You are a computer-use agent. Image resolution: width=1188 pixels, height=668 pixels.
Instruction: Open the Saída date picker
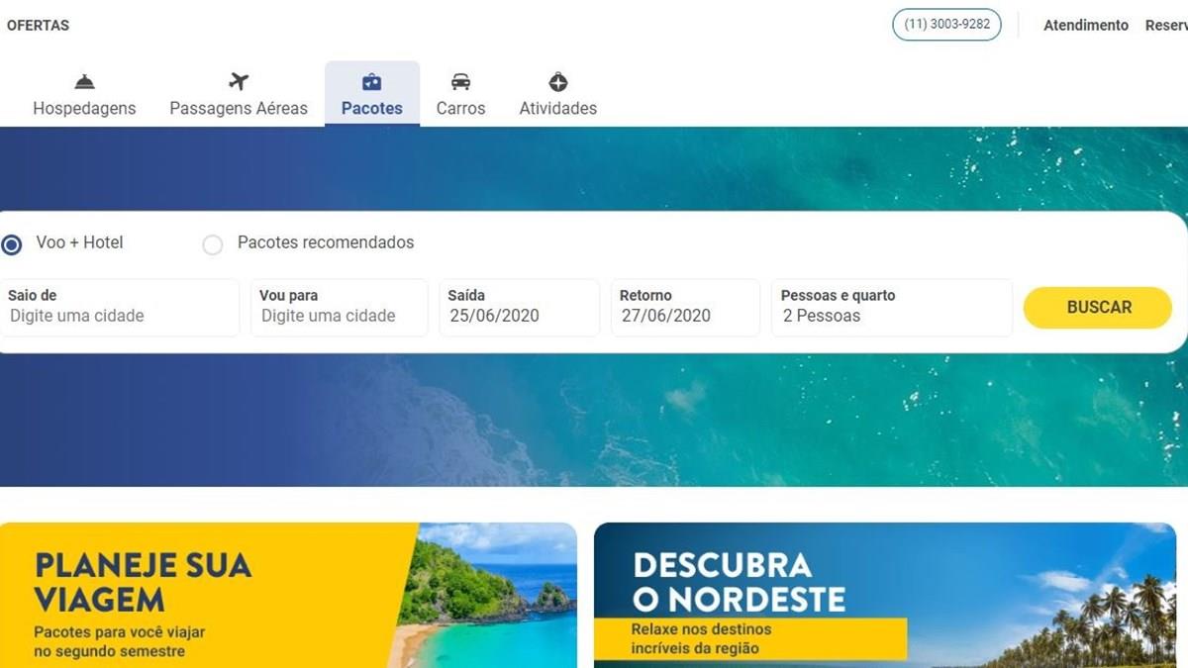click(x=520, y=307)
